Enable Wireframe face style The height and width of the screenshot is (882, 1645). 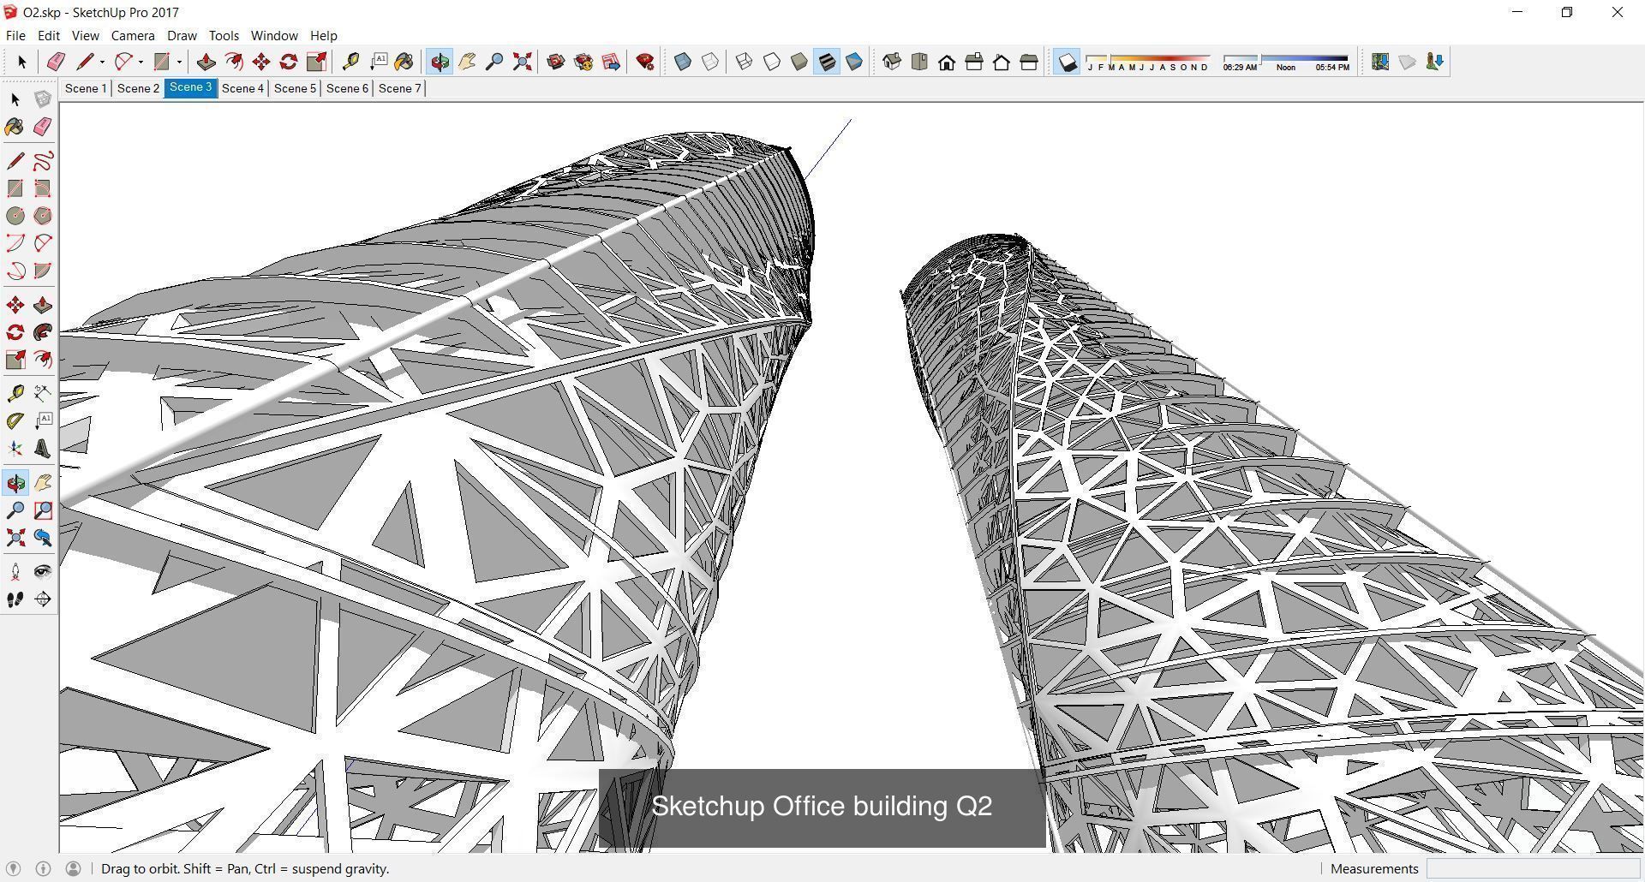click(745, 62)
